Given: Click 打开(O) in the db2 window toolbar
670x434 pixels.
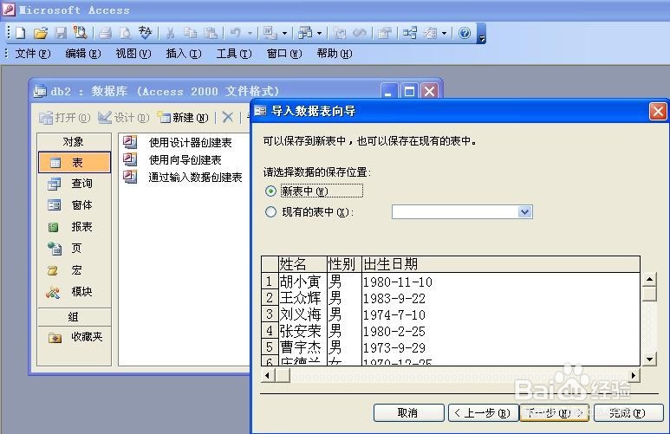Looking at the screenshot, I should point(65,118).
